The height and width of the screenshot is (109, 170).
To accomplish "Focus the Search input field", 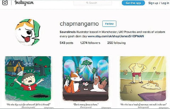I will 93,3.
